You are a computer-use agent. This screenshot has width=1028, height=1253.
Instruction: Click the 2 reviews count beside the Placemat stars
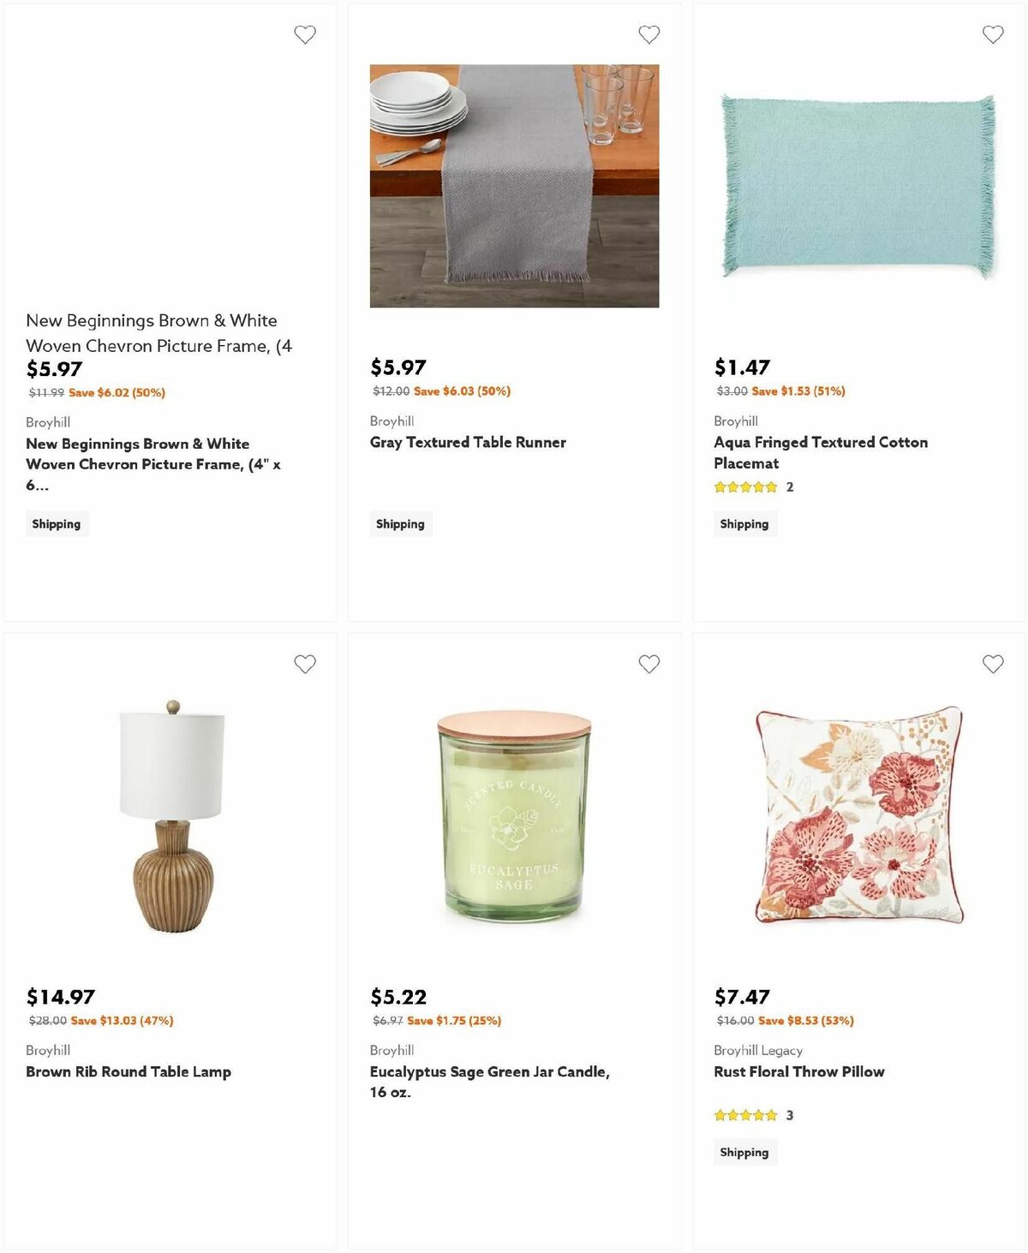point(789,486)
